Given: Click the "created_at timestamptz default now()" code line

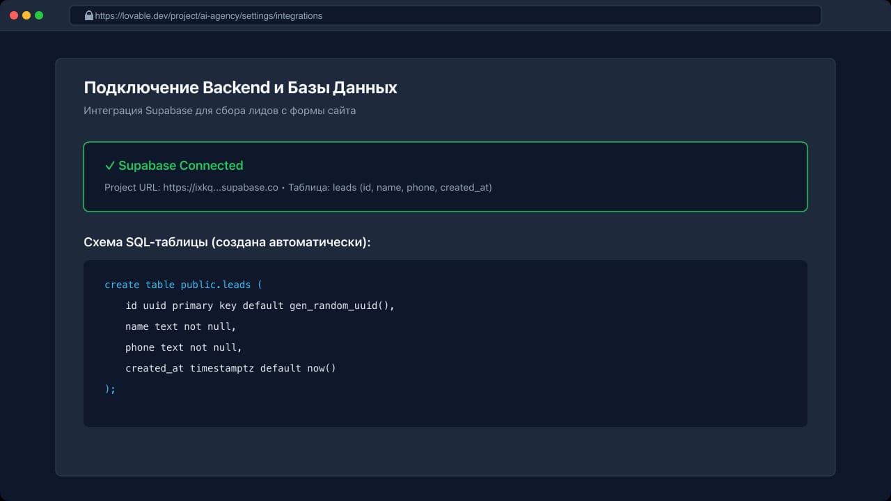Looking at the screenshot, I should pos(230,368).
